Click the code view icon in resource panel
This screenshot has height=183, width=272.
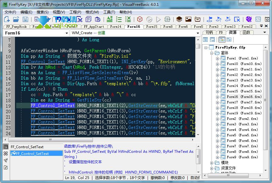205,40
